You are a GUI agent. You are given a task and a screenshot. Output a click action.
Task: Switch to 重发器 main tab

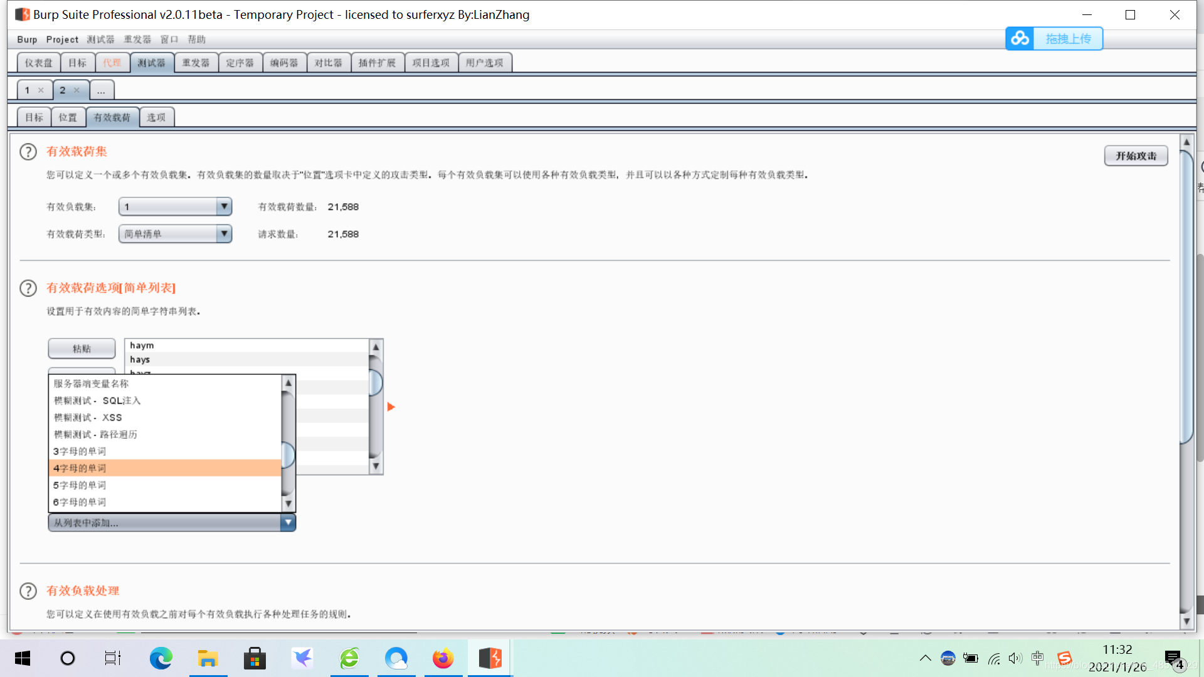coord(196,63)
